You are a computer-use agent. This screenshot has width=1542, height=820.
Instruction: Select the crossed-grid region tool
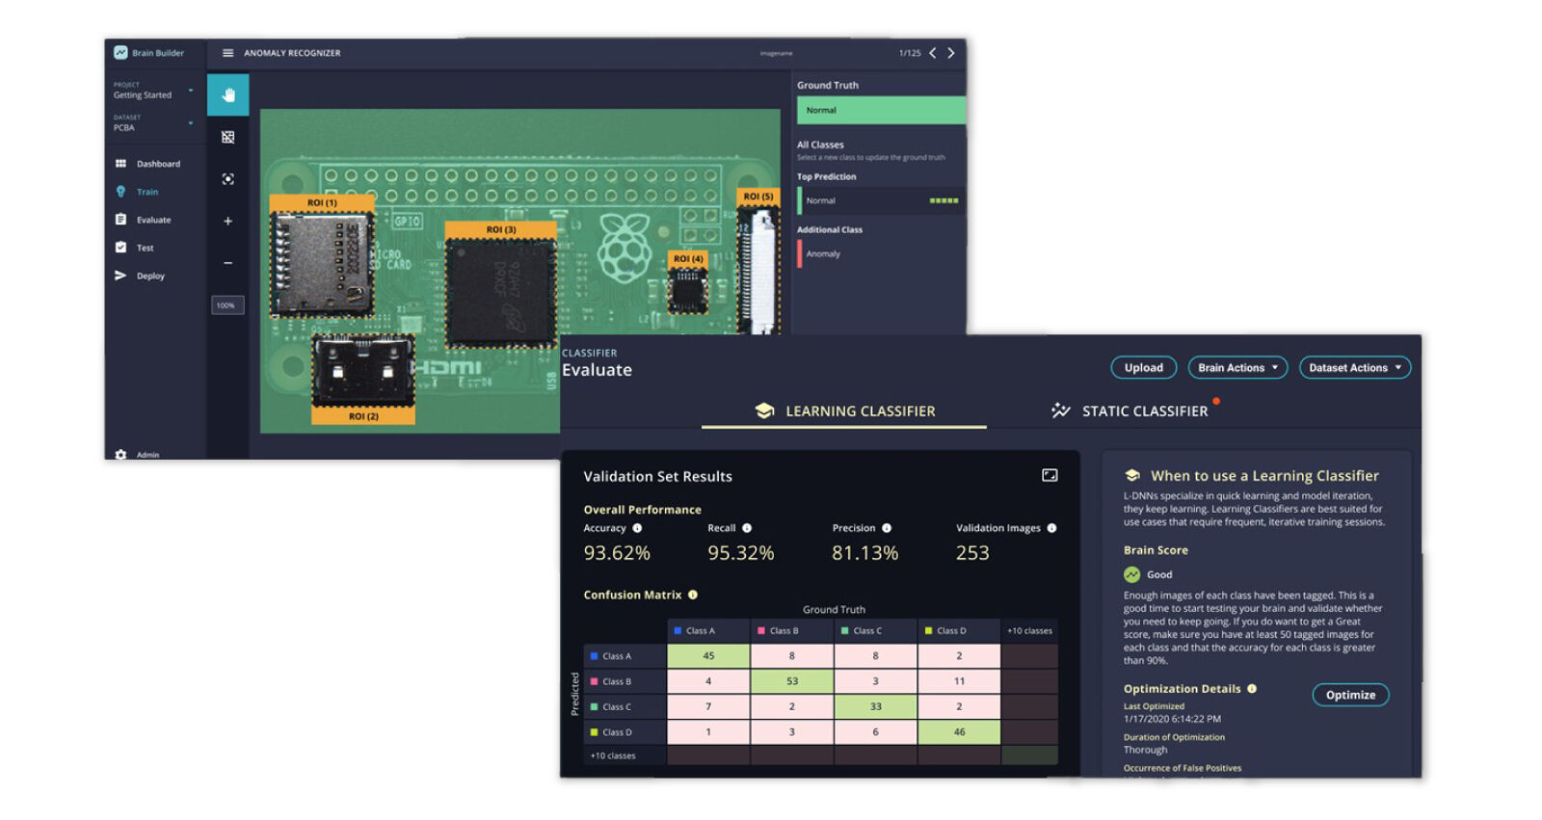pyautogui.click(x=228, y=137)
